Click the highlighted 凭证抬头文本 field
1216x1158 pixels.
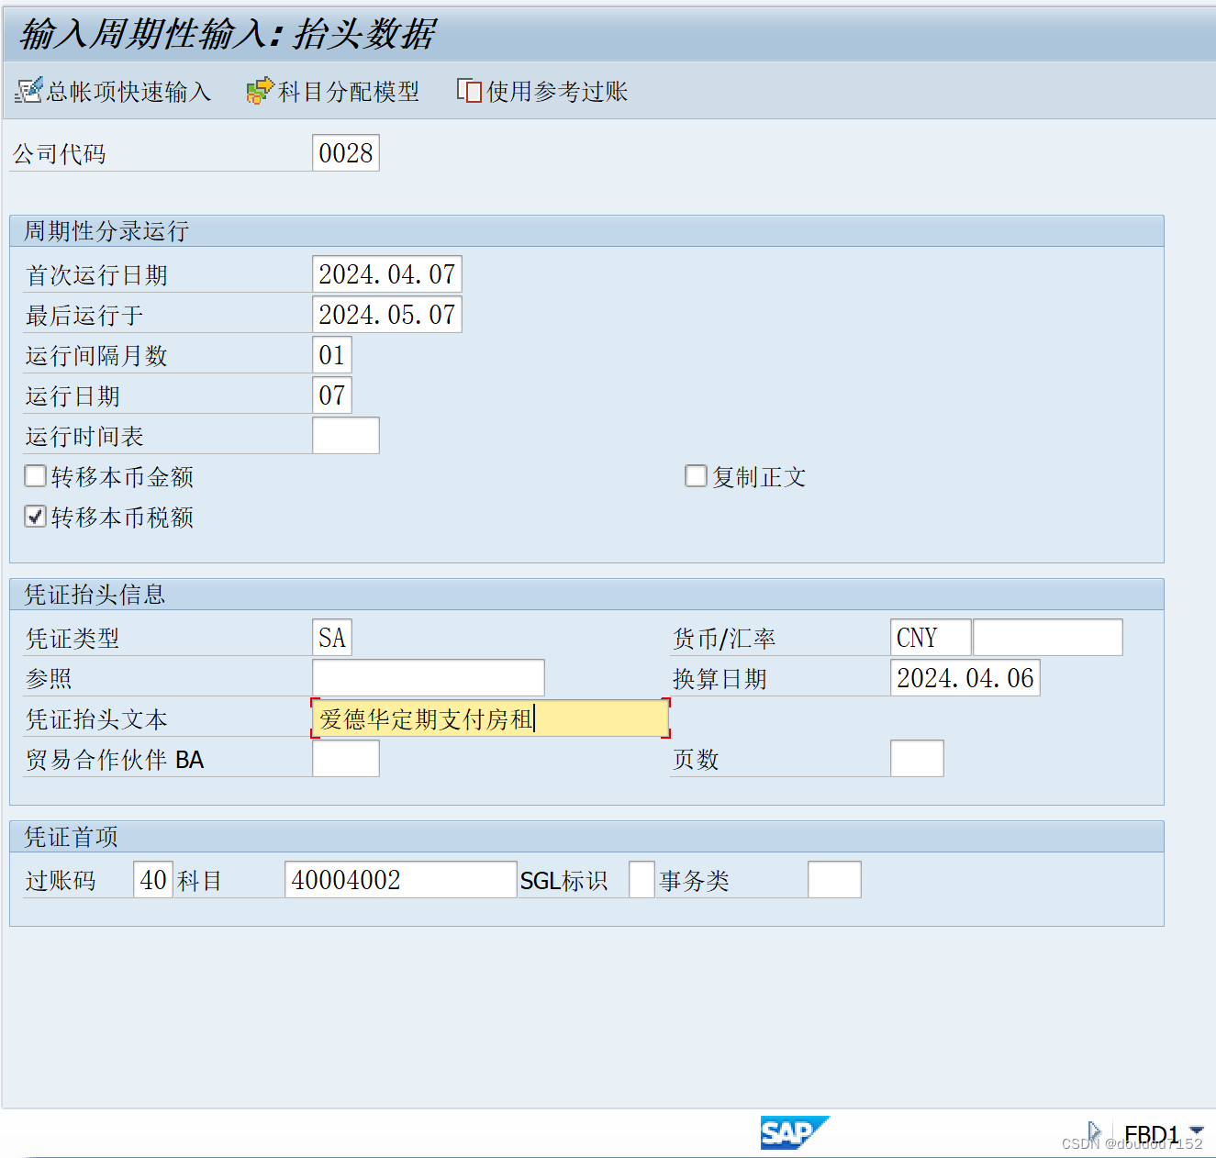[490, 718]
